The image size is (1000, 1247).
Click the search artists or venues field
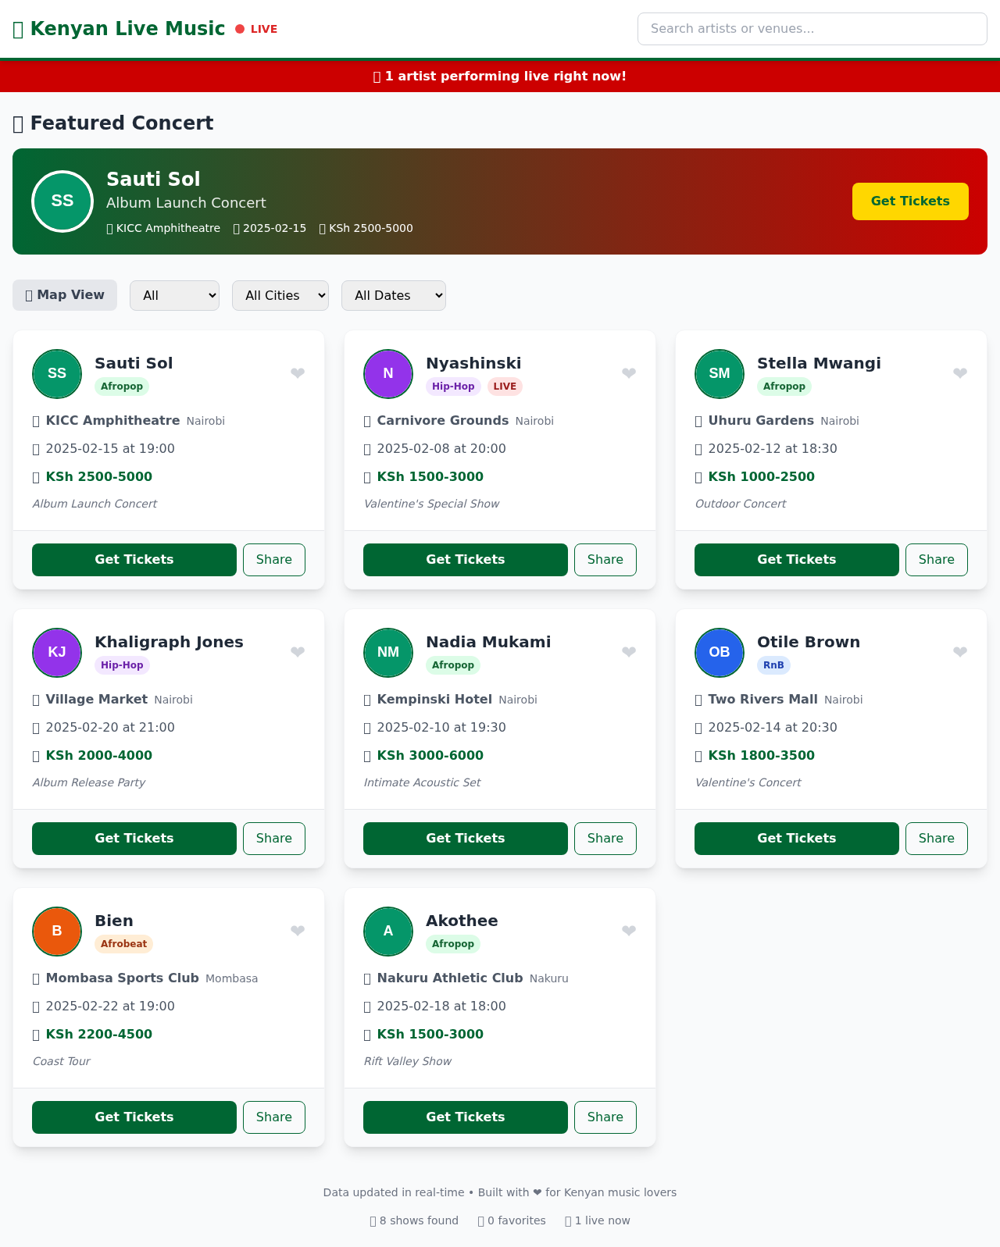tap(812, 29)
